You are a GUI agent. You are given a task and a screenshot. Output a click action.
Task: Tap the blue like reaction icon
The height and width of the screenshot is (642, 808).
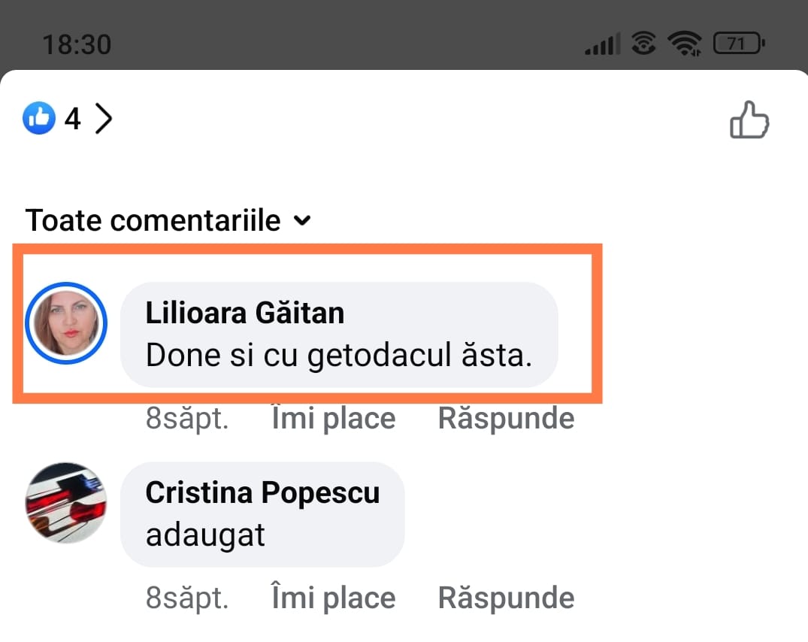(39, 118)
